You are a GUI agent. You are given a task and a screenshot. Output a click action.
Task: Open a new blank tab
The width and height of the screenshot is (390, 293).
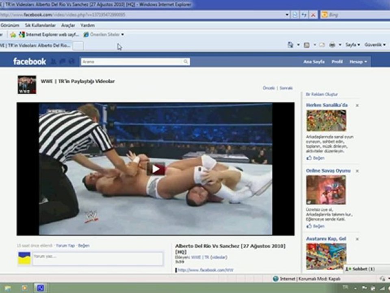78,46
